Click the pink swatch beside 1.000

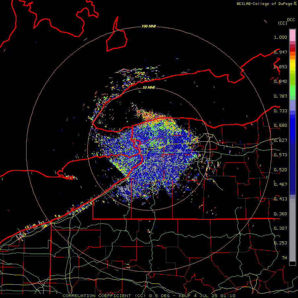292,35
